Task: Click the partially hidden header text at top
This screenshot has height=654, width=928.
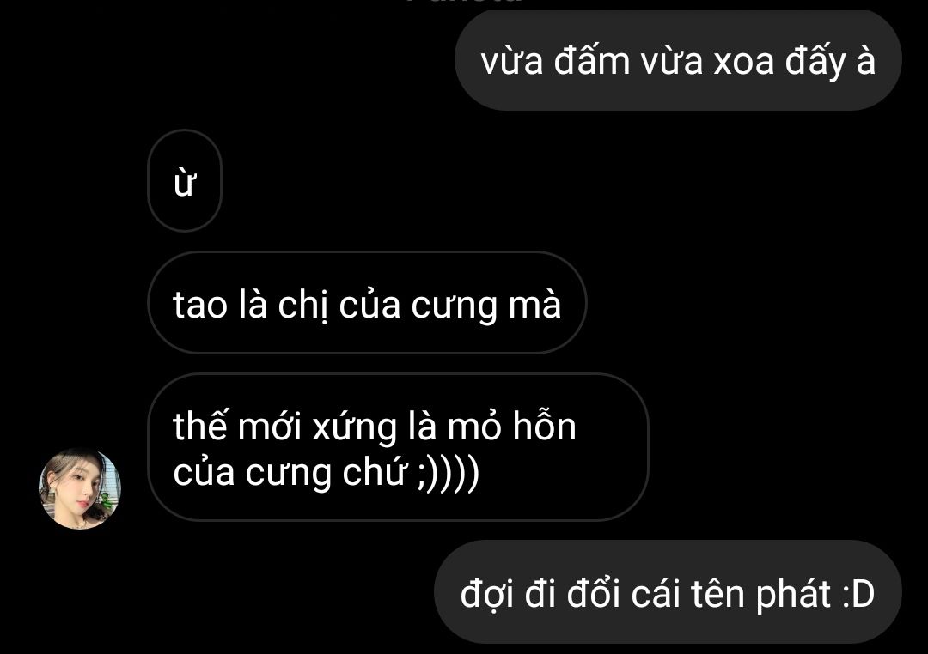Action: [465, 3]
